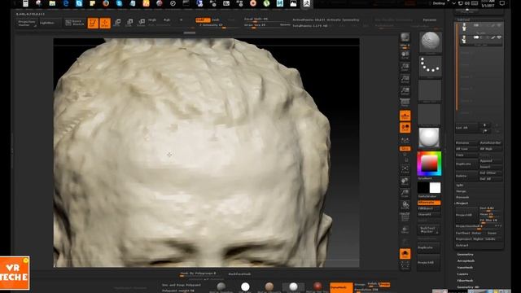Open the Projection Master button
The height and width of the screenshot is (293, 521).
pos(26,24)
